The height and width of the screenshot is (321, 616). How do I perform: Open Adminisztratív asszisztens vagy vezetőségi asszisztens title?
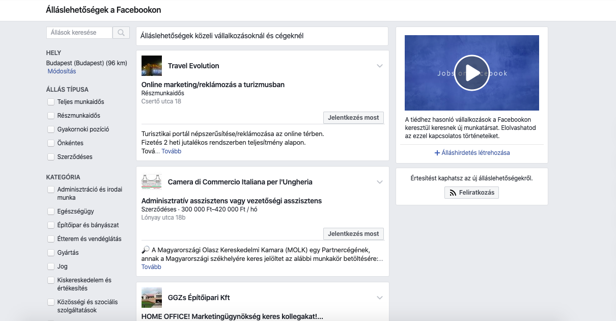[232, 201]
